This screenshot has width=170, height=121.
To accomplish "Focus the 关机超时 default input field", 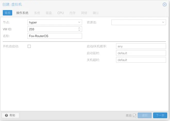I will (141, 60).
